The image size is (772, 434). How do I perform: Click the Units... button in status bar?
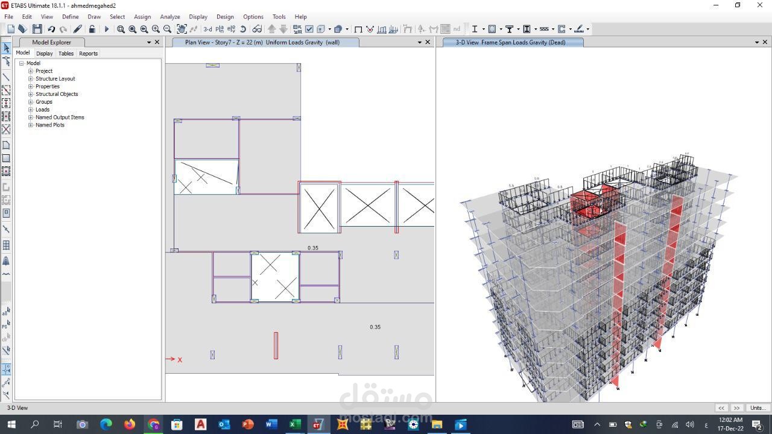(758, 408)
